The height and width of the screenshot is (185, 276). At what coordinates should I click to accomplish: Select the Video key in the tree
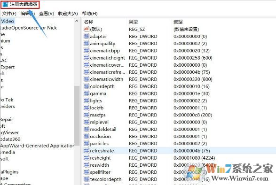pyautogui.click(x=8, y=21)
